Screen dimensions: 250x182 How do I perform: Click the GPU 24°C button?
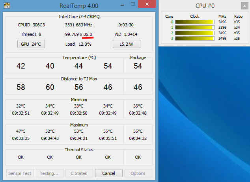pos(31,44)
